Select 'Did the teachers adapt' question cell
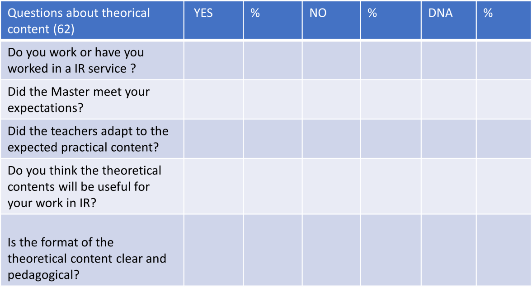532x287 pixels. pyautogui.click(x=92, y=139)
